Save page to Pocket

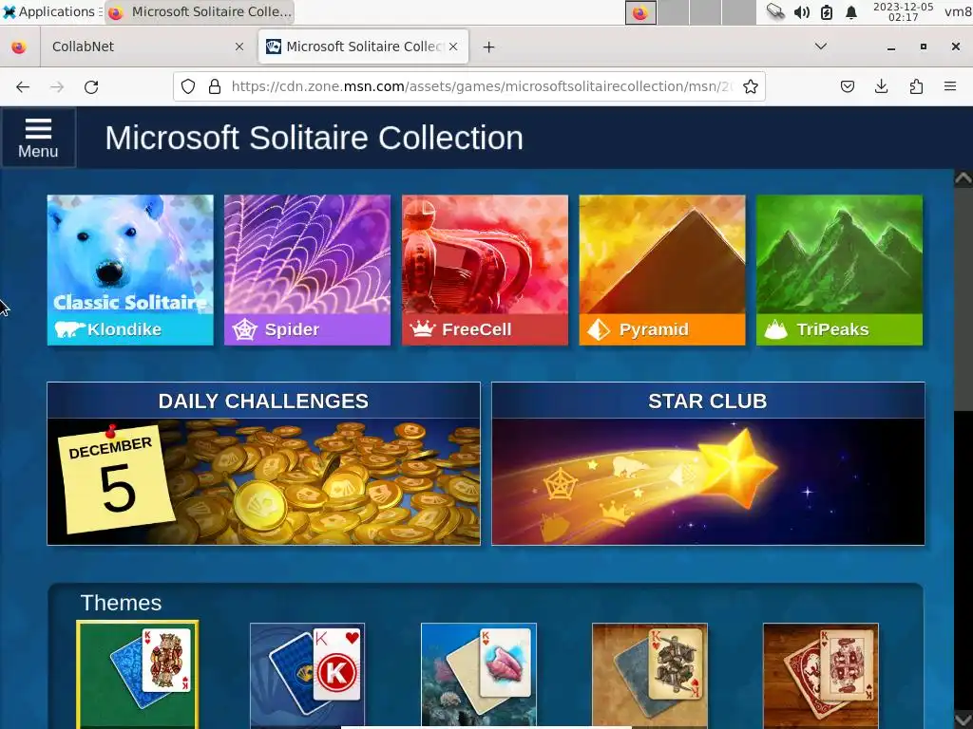pos(847,86)
